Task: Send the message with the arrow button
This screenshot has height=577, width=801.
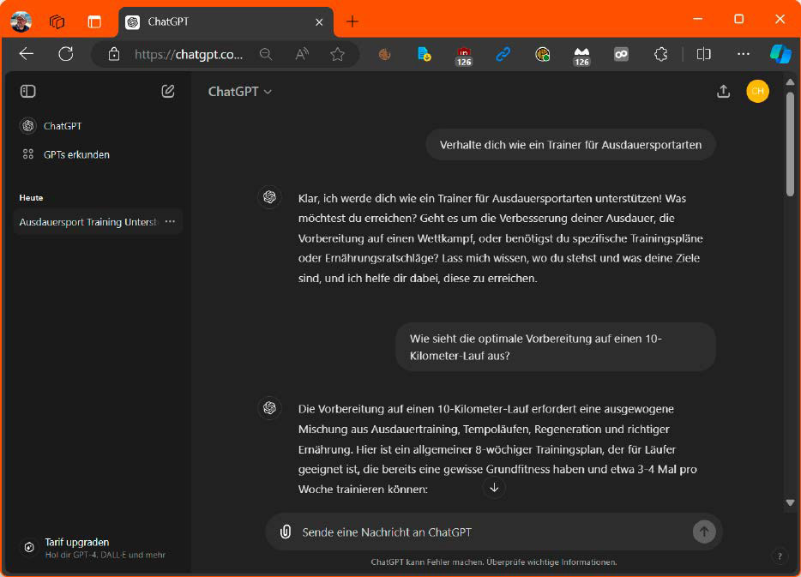Action: [704, 532]
